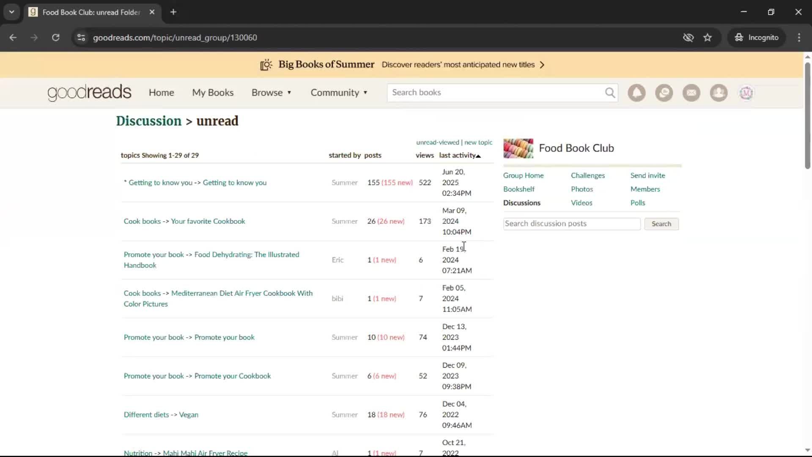
Task: Jump to 26 new posts
Action: pos(391,221)
